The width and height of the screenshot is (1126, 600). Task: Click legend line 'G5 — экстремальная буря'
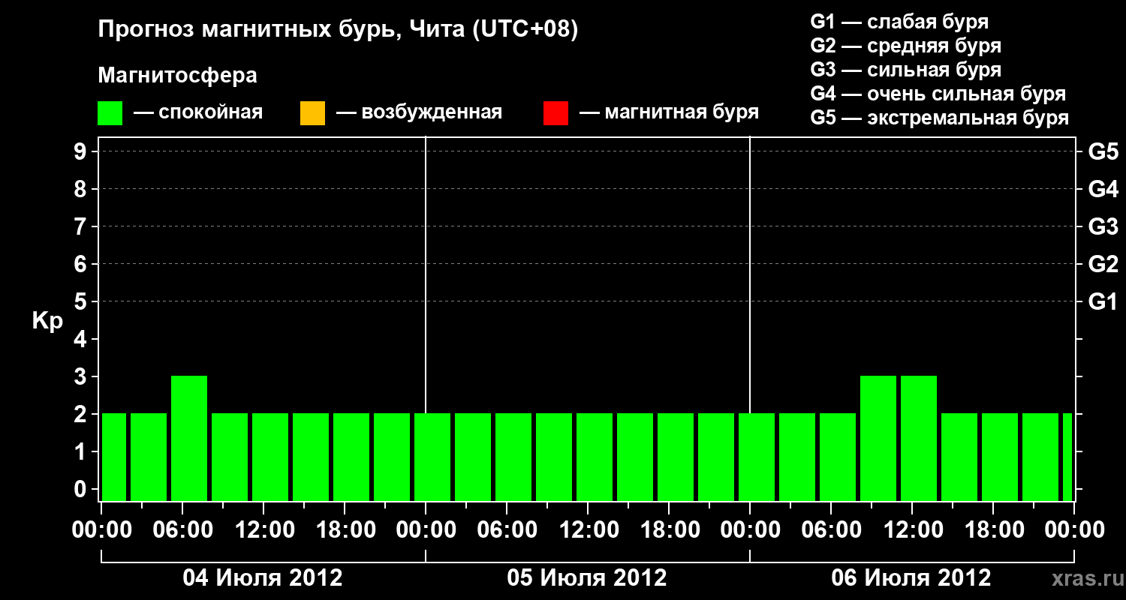click(939, 118)
